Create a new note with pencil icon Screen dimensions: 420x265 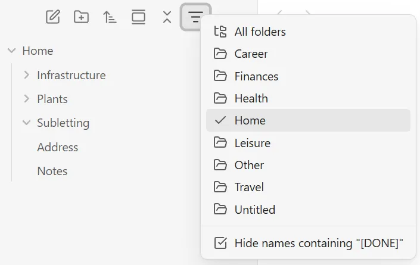53,17
